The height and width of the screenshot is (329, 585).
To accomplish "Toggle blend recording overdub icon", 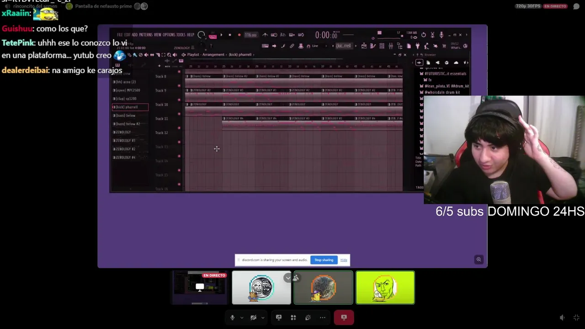I will click(292, 35).
